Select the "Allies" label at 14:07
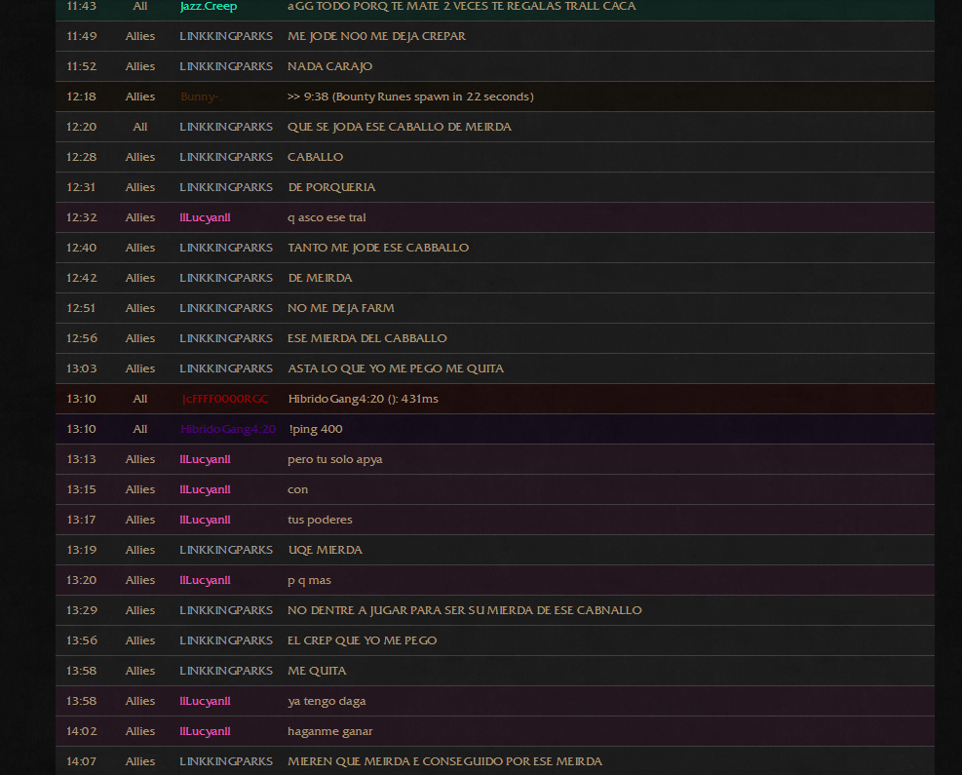The image size is (962, 775). 140,761
